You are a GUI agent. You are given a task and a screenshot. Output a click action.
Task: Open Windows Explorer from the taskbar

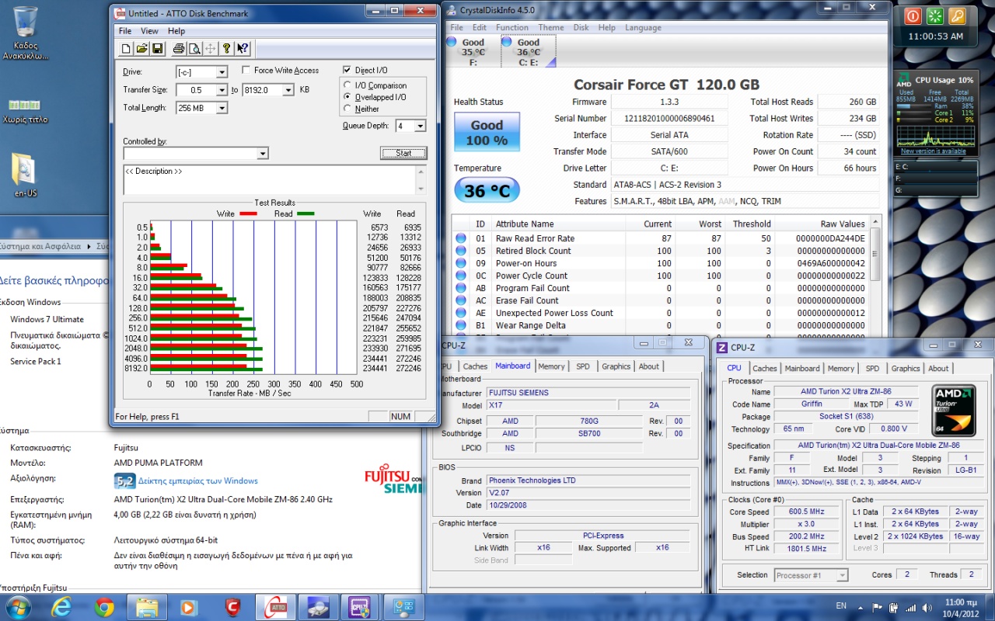tap(147, 607)
